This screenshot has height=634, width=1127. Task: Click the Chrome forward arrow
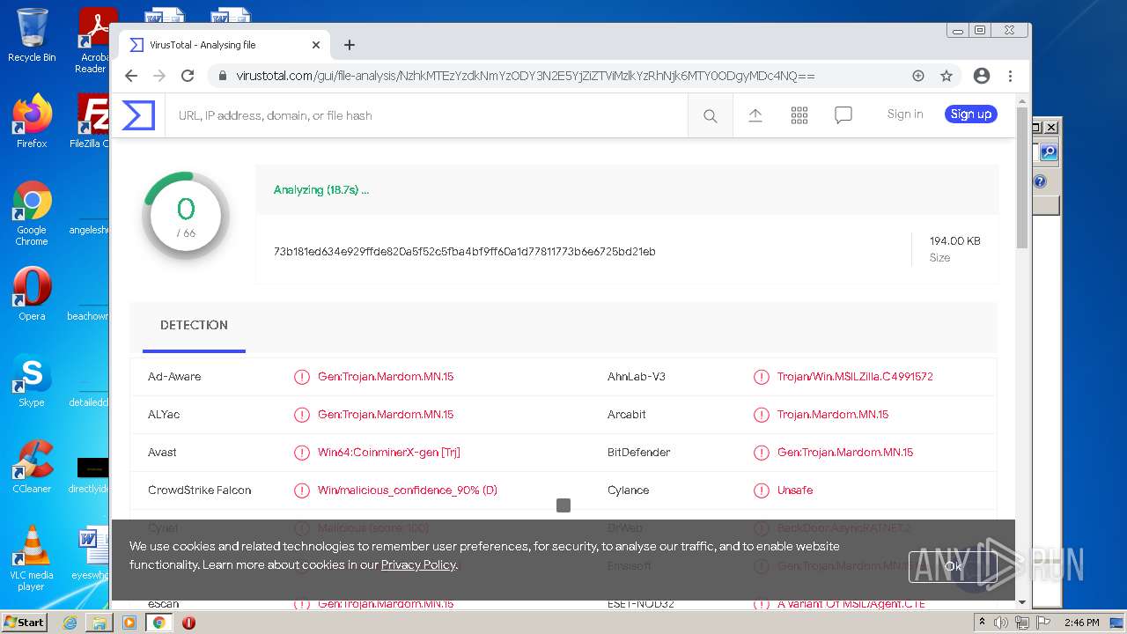click(159, 76)
